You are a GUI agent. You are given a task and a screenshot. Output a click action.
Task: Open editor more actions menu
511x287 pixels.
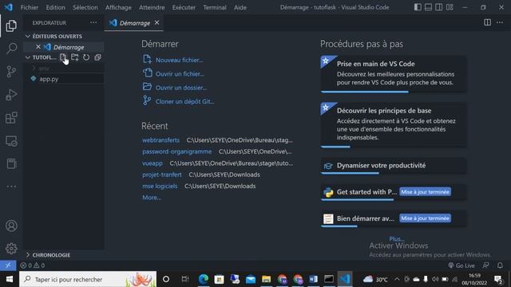[x=500, y=22]
